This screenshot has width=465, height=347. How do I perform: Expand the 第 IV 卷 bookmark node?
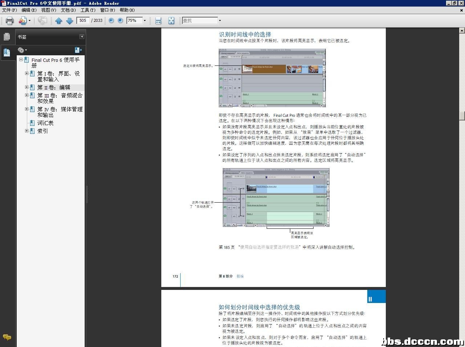(27, 109)
